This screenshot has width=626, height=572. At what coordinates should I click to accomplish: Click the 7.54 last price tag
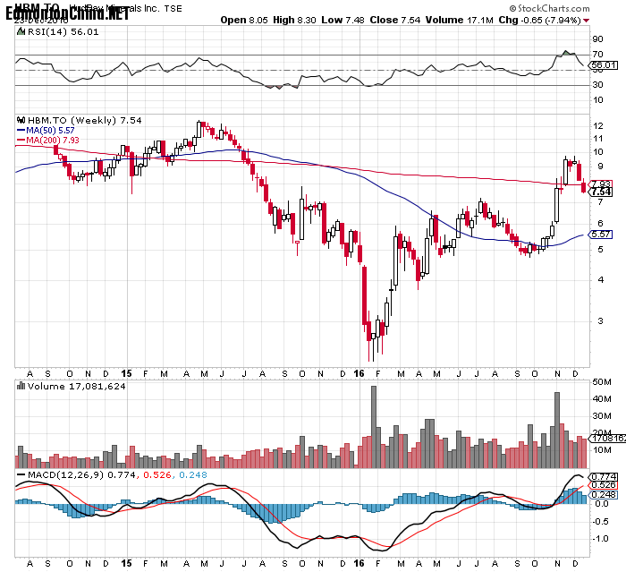click(601, 192)
